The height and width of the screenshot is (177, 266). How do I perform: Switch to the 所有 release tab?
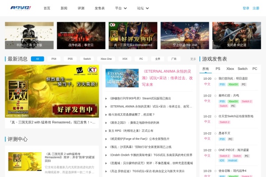click(x=206, y=69)
